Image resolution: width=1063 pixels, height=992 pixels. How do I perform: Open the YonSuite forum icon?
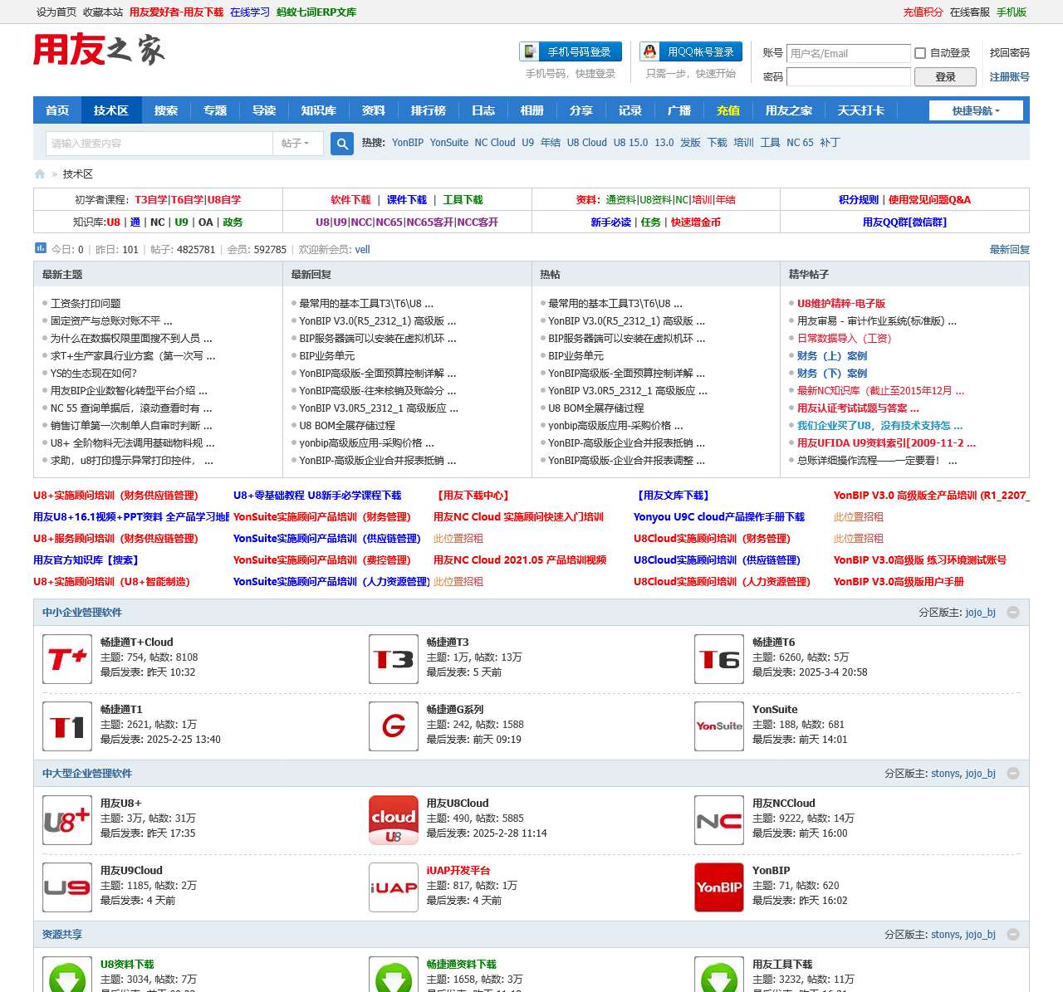[x=719, y=726]
